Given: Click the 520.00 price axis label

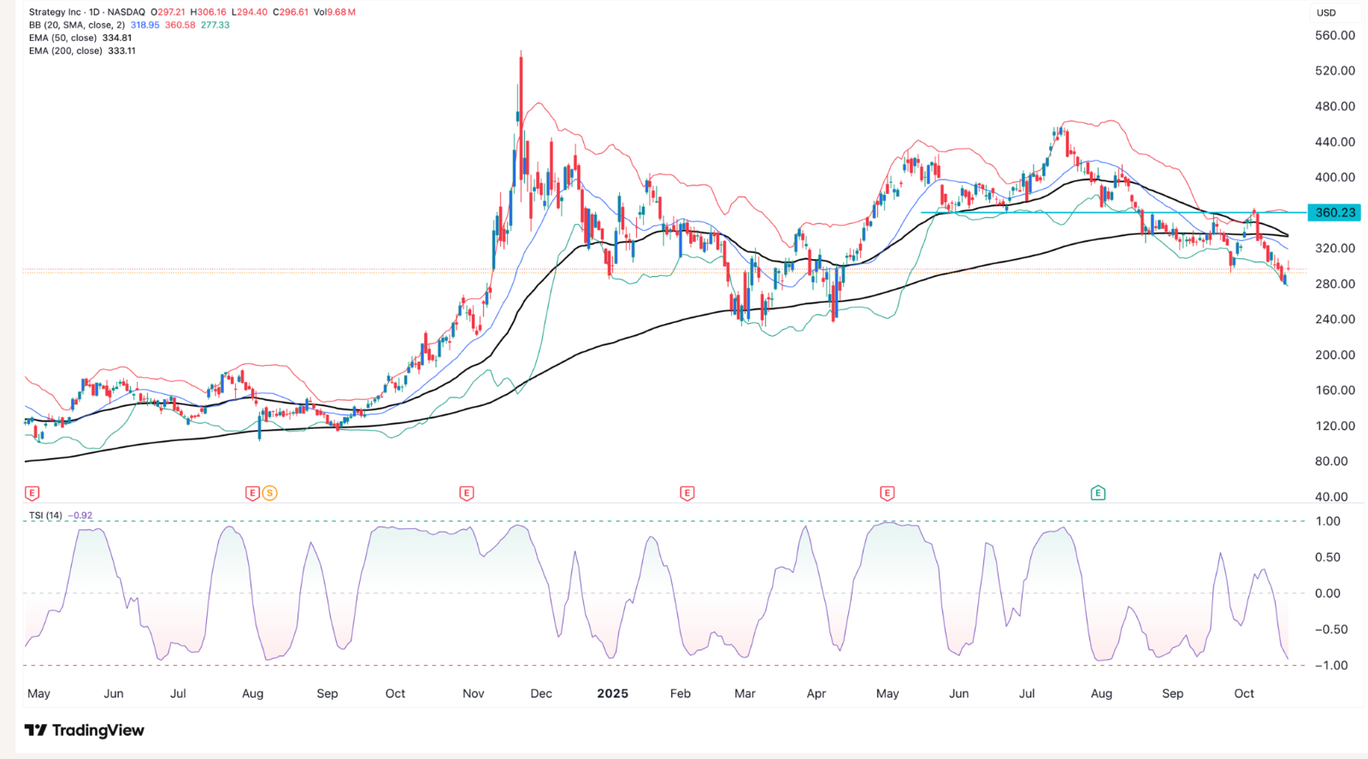Looking at the screenshot, I should (x=1335, y=71).
